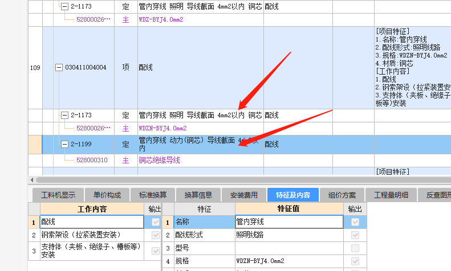Go to the 安装费用 tab
Viewport: 451px width, 271px height.
(244, 195)
